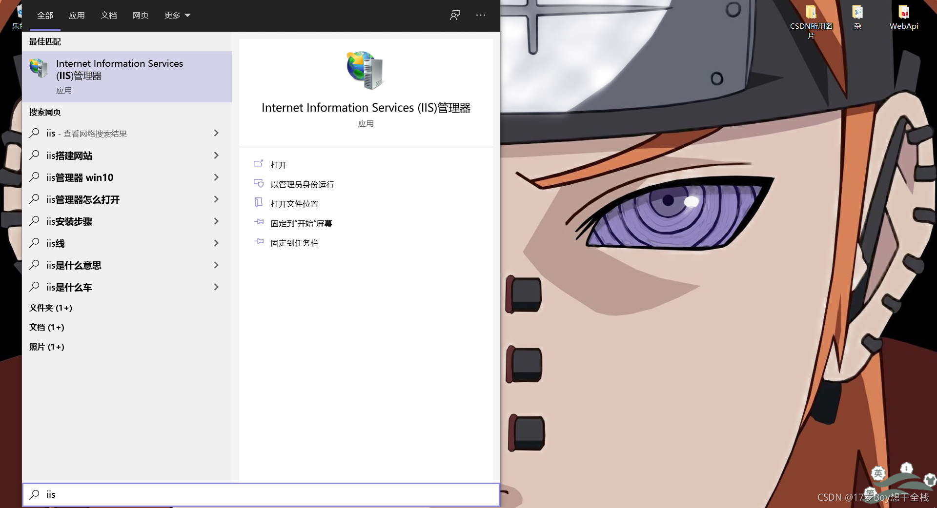Screen dimensions: 937x508
Task: Expand the iis web search results arrow
Action: (216, 133)
